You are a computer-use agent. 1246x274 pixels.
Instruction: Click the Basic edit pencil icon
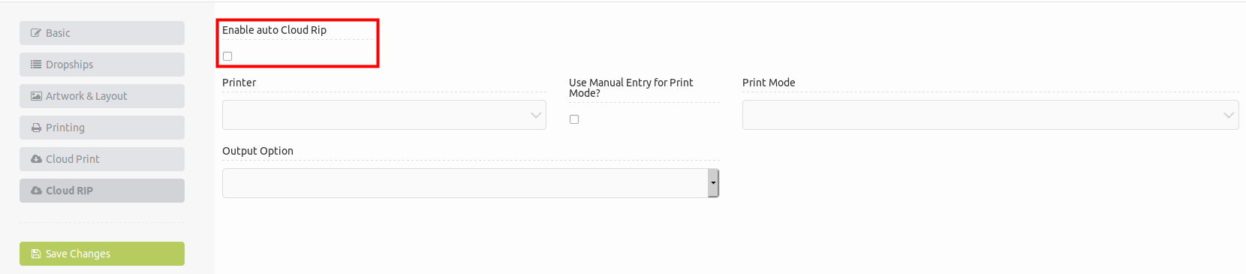tap(36, 33)
